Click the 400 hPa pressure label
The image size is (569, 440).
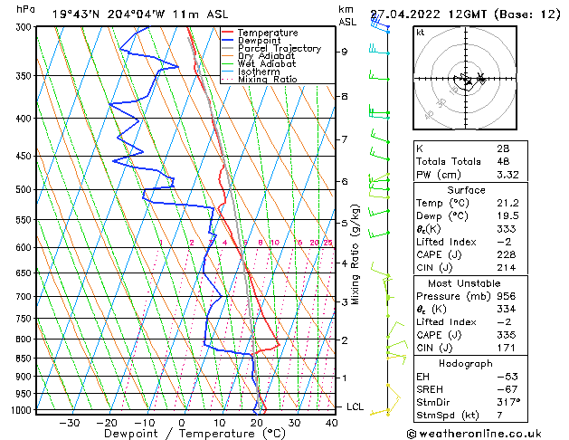25,119
